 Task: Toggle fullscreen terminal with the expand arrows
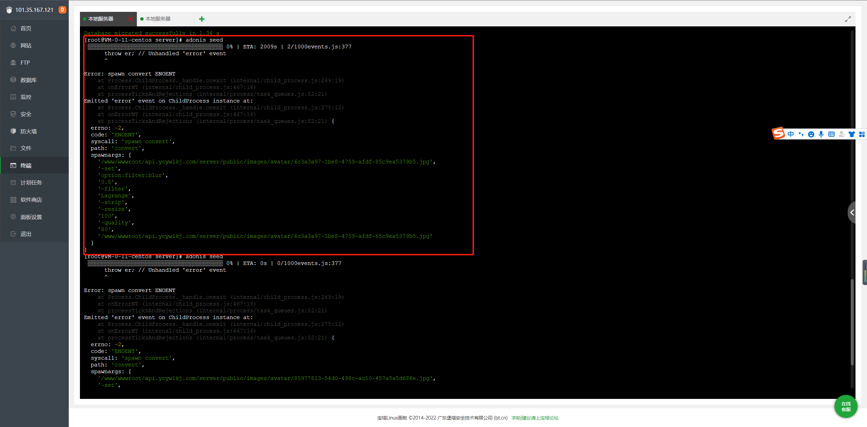click(848, 19)
